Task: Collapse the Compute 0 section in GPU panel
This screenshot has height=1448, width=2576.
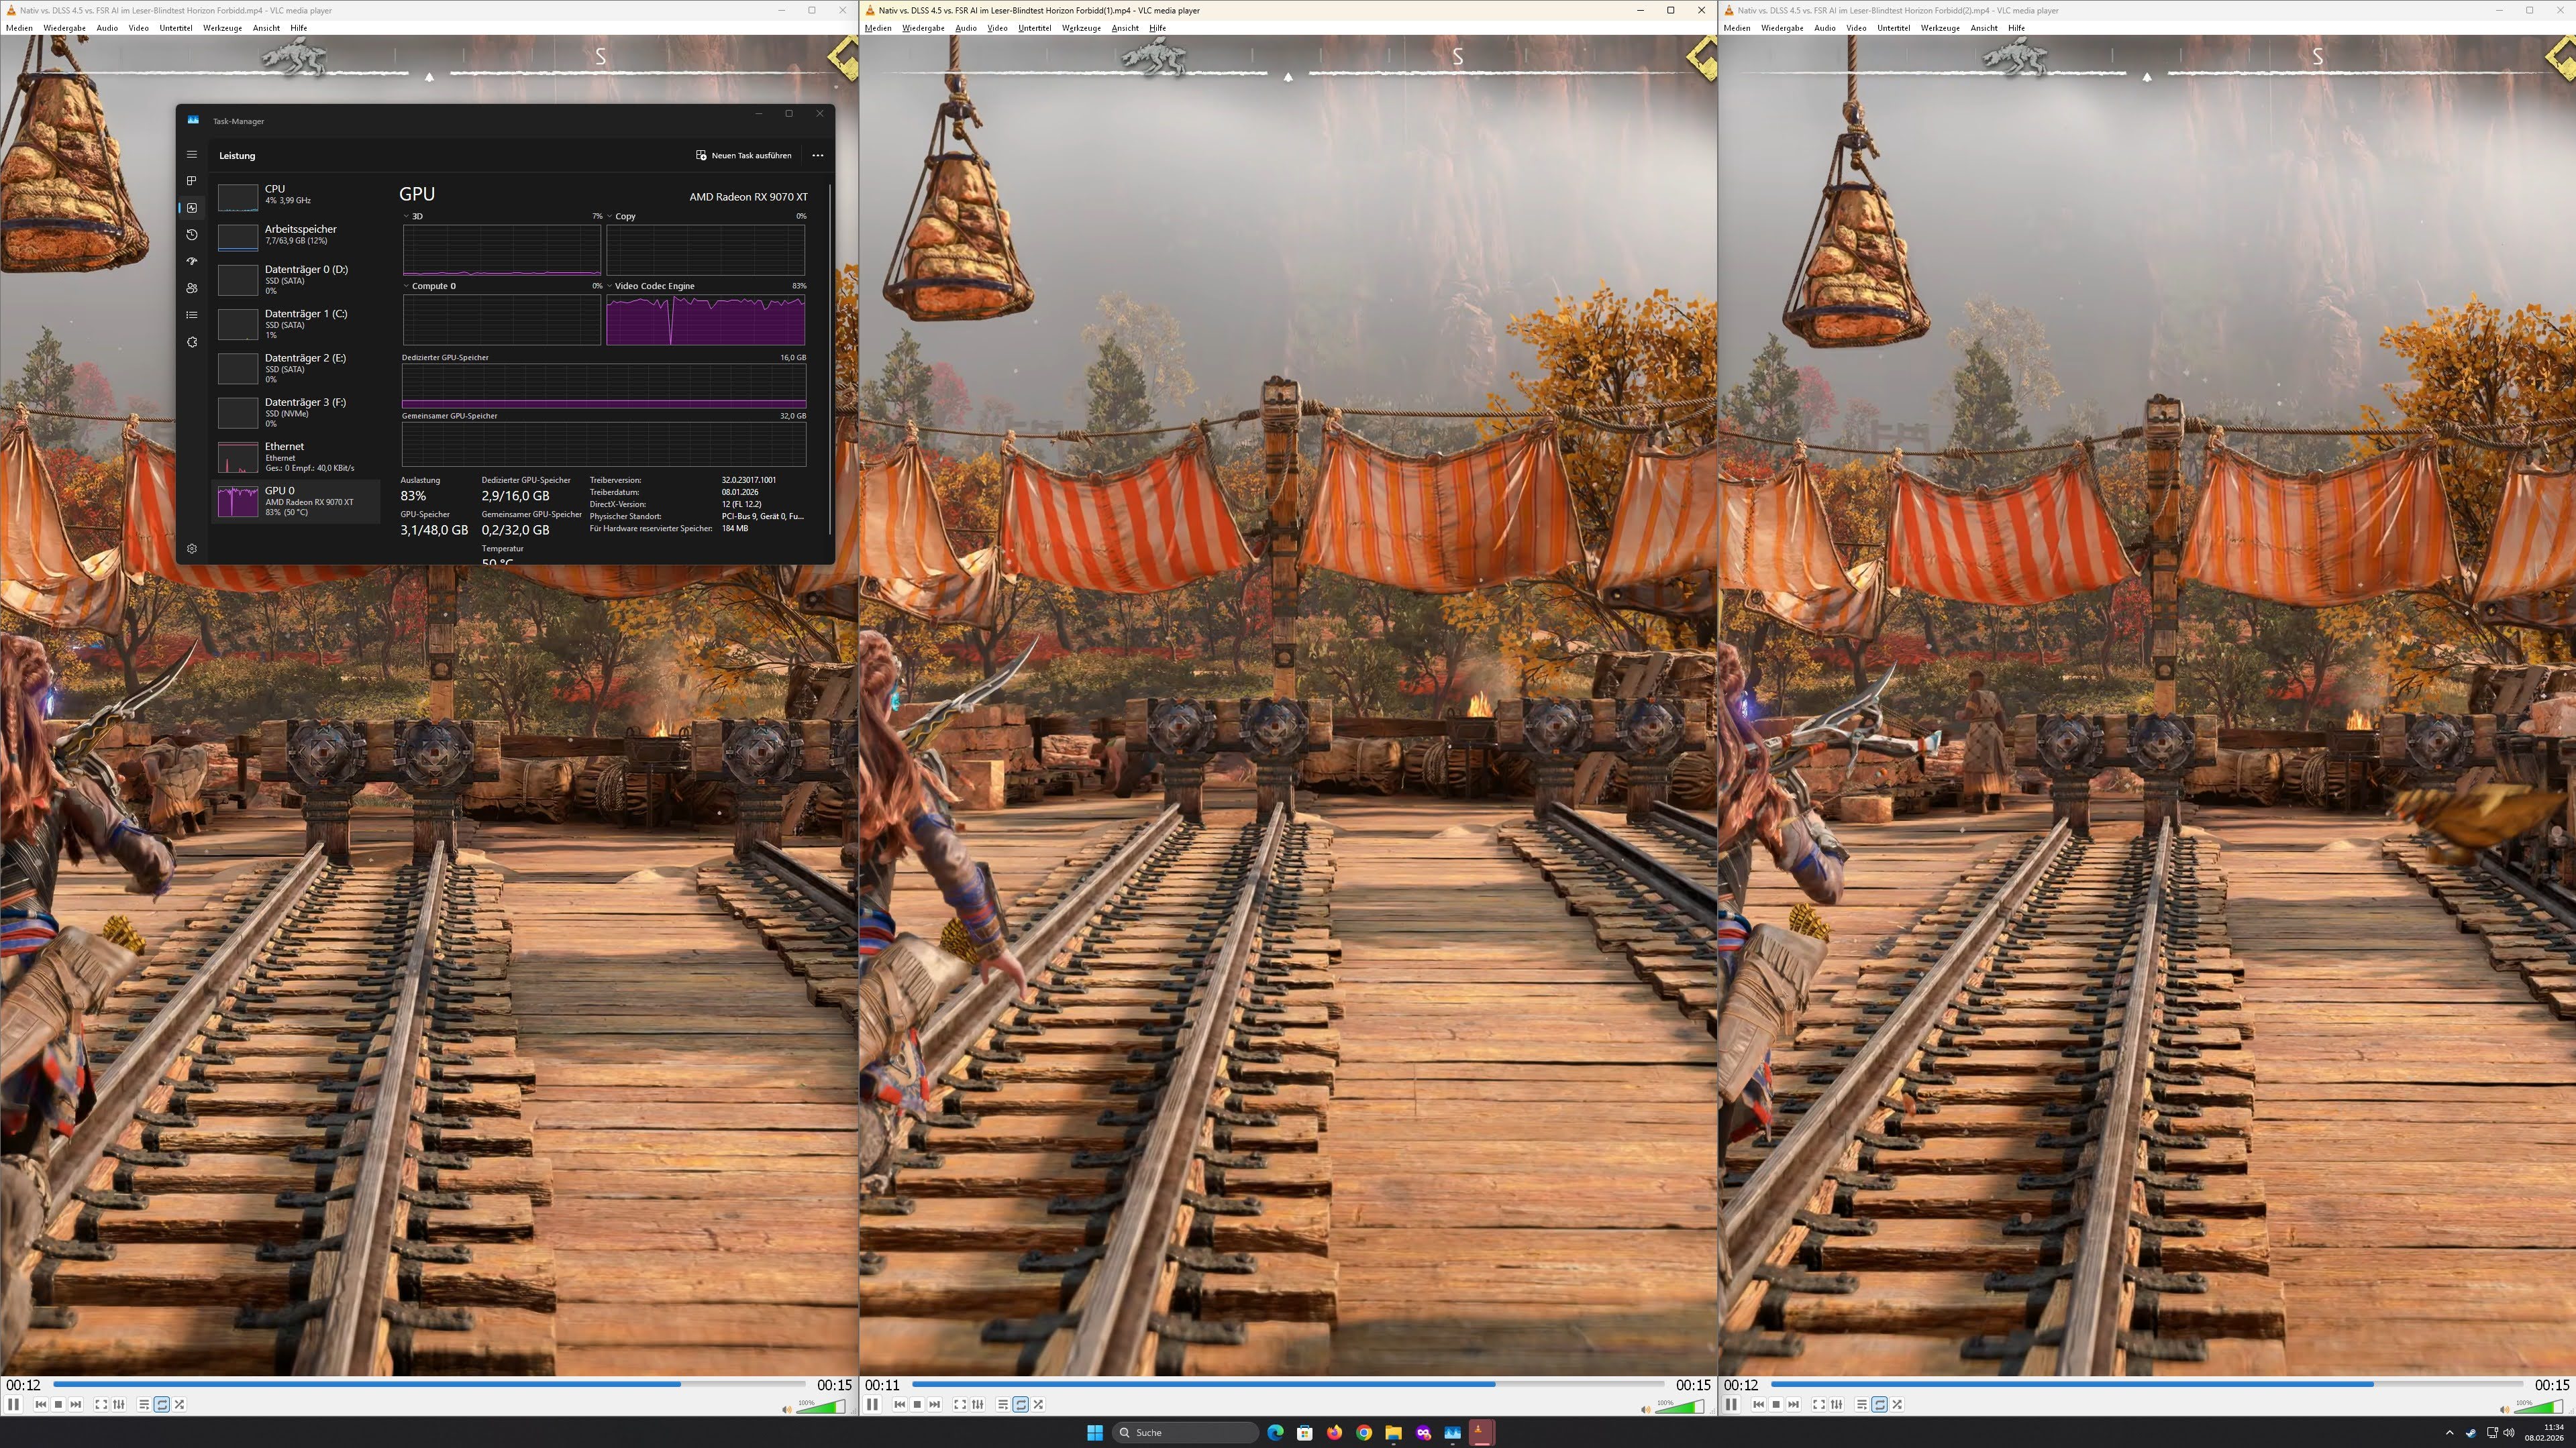Action: click(406, 286)
